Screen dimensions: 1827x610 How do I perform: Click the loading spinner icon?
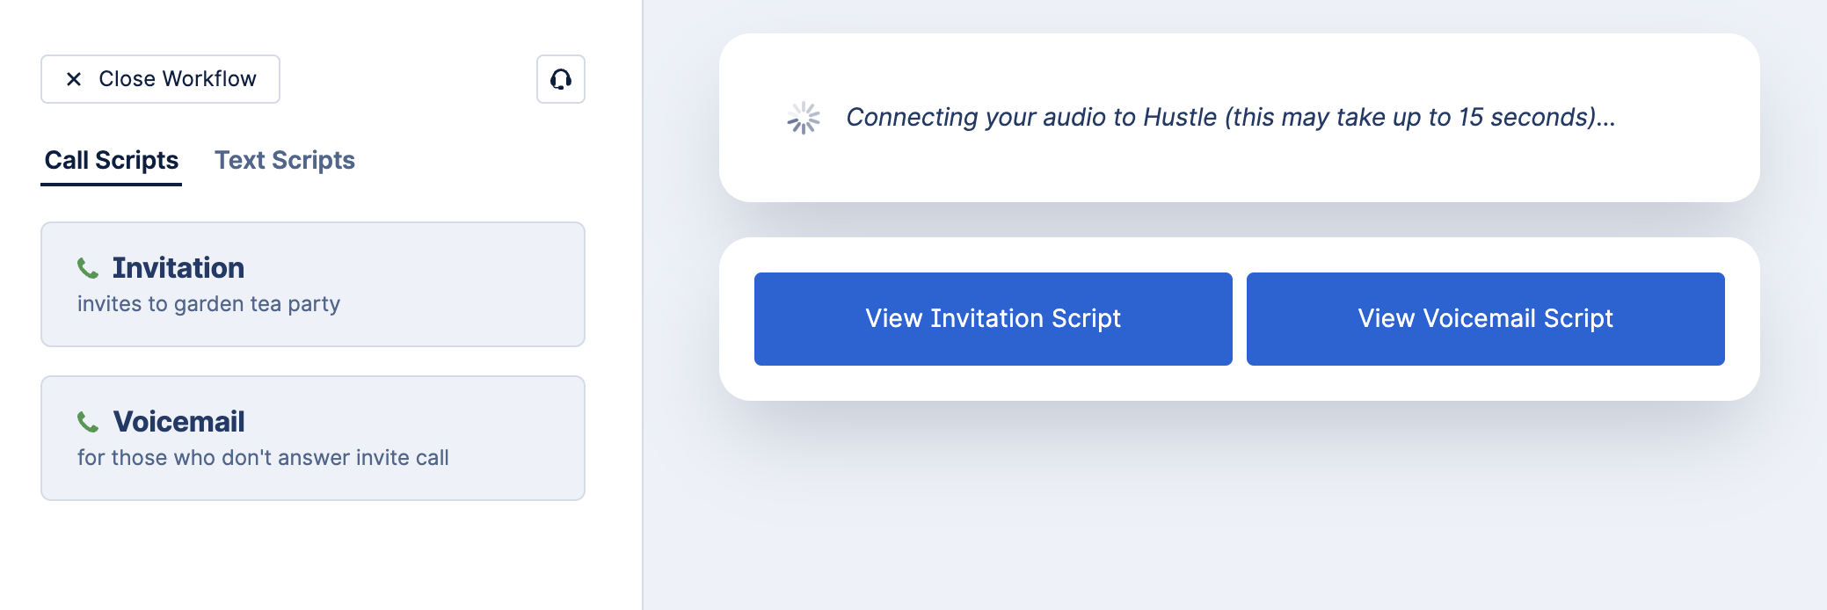(804, 118)
